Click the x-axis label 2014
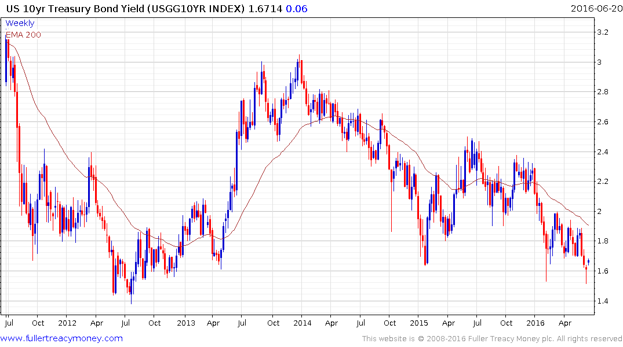The image size is (623, 347). [303, 323]
